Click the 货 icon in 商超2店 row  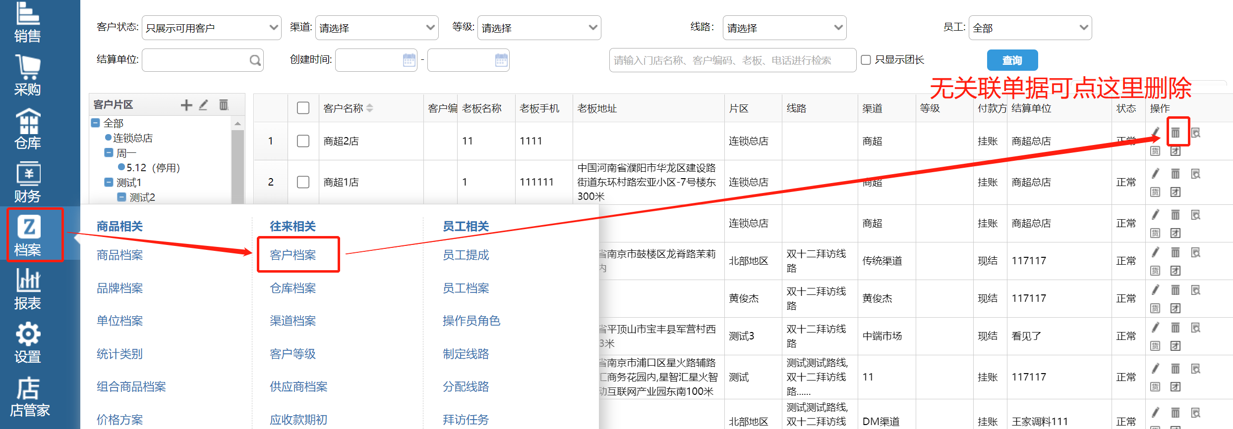tap(1156, 151)
